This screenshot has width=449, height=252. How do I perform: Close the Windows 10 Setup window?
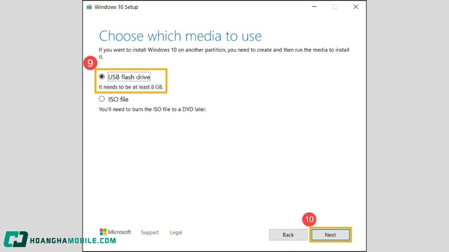point(356,7)
